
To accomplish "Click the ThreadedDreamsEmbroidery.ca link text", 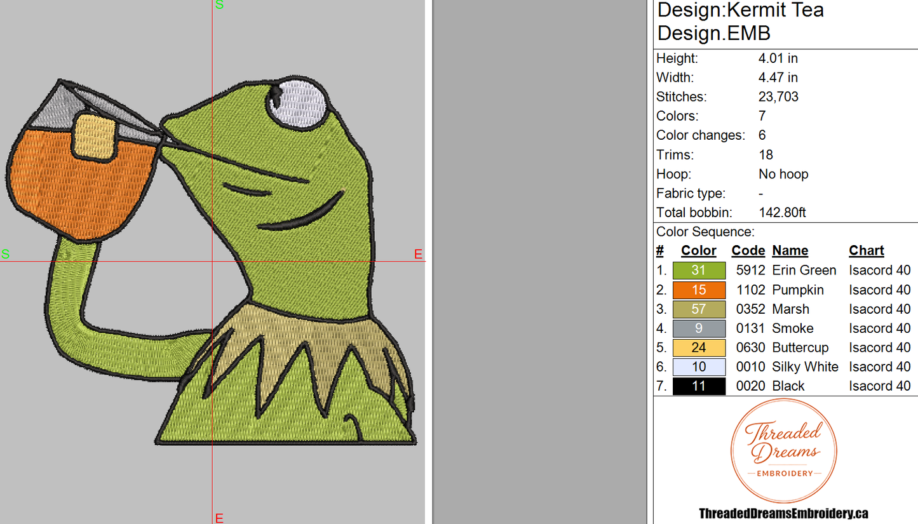I will point(783,513).
